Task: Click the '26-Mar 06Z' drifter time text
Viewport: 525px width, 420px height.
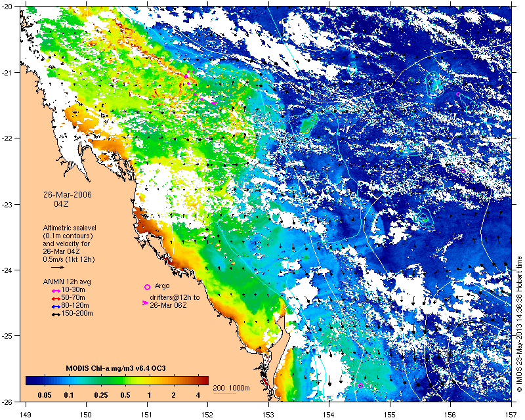Action: point(169,305)
